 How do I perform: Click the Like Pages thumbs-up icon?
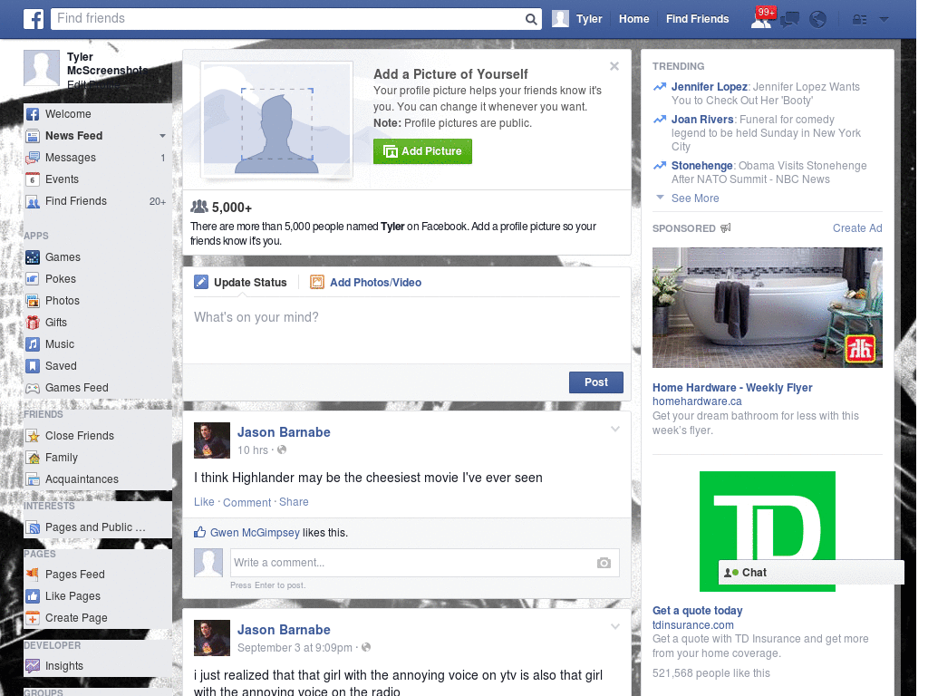pos(33,596)
